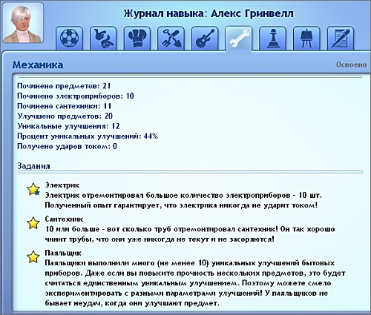Open the Painting skill tab with the easel
371x315 pixels.
[306, 39]
